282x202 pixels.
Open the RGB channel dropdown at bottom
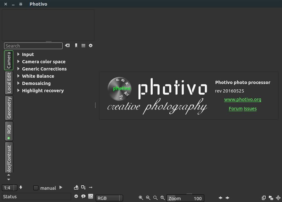[x=109, y=198]
